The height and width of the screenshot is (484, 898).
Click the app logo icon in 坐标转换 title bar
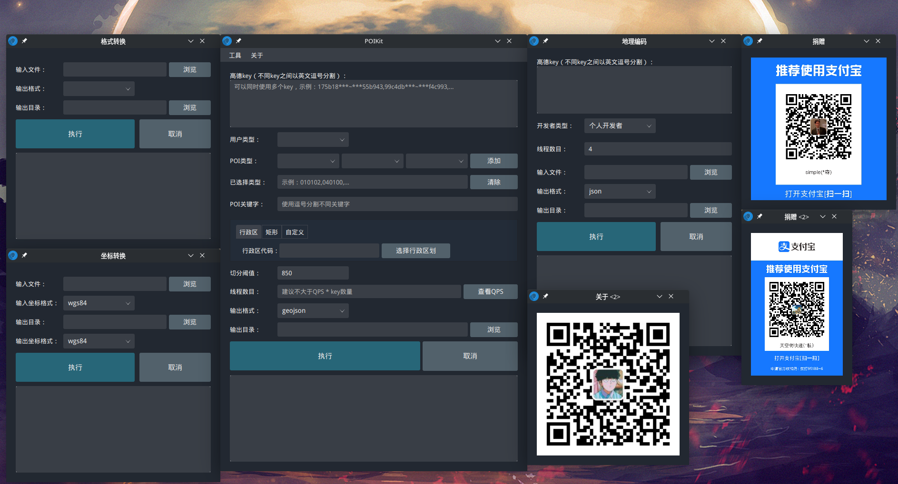[13, 255]
